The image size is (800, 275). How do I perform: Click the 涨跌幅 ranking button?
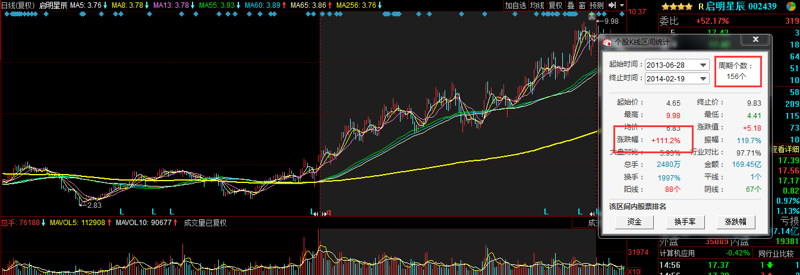[735, 222]
